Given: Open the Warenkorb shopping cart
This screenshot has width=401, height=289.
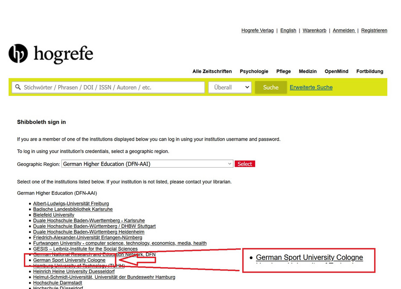Looking at the screenshot, I should point(314,30).
